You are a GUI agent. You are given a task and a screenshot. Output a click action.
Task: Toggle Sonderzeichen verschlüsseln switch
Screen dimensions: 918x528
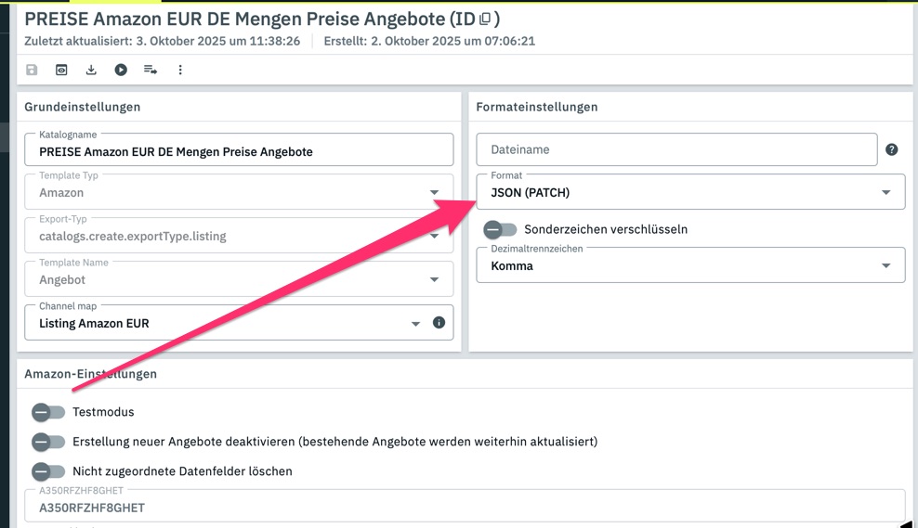point(500,229)
